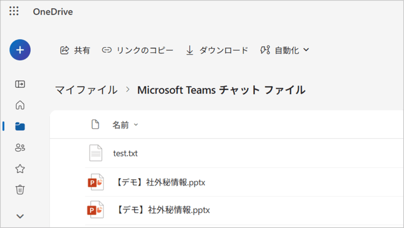
Task: Click リンクのコピー in the toolbar
Action: [x=138, y=50]
